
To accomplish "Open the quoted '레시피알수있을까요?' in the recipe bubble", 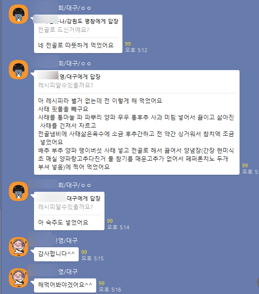I will [66, 85].
